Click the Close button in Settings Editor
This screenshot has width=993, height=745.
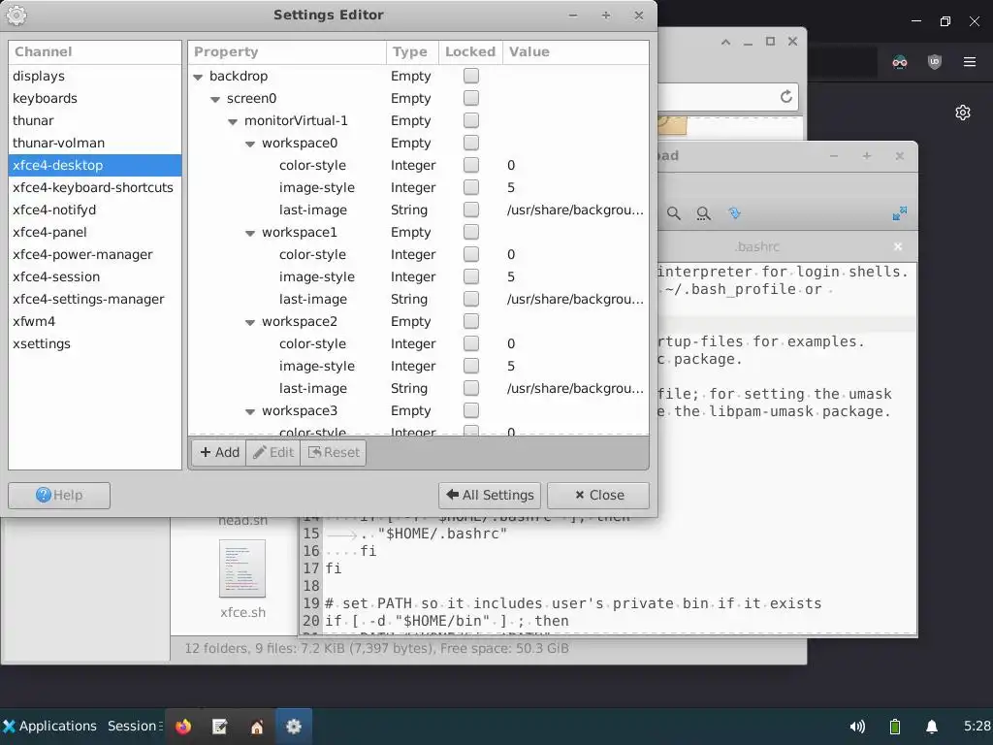point(598,496)
